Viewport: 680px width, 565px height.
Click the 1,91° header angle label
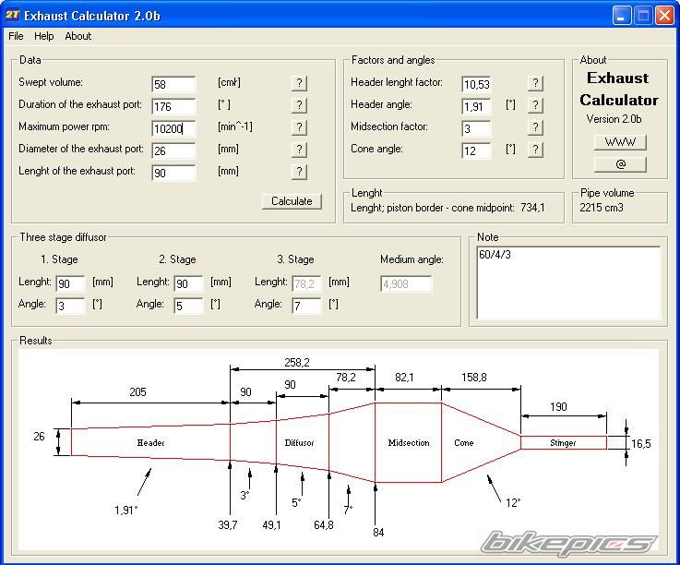pyautogui.click(x=126, y=510)
